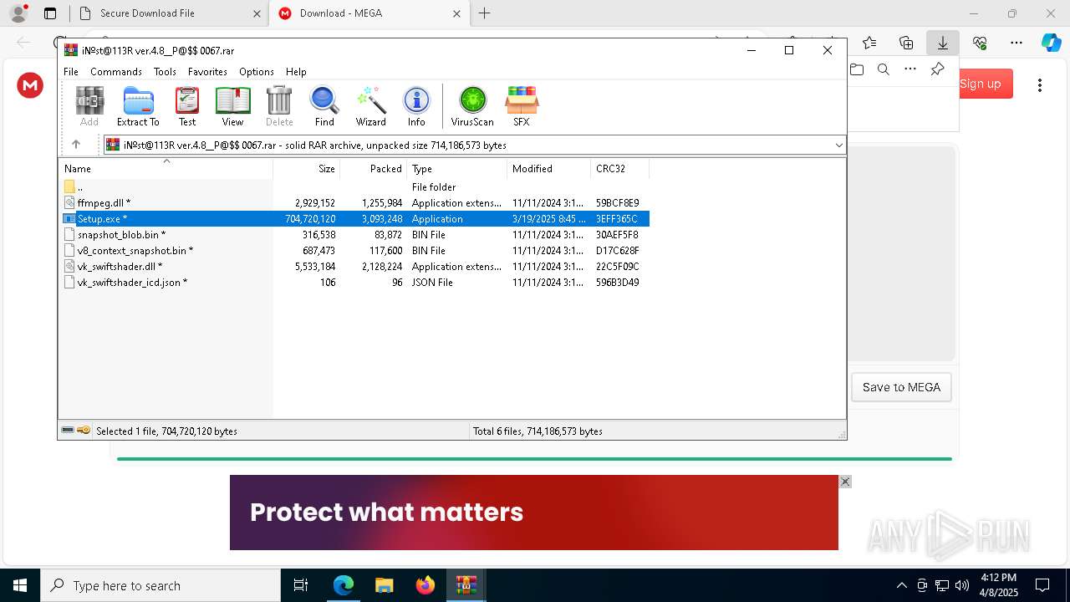Open the Commands menu
The width and height of the screenshot is (1070, 602).
[x=116, y=72]
